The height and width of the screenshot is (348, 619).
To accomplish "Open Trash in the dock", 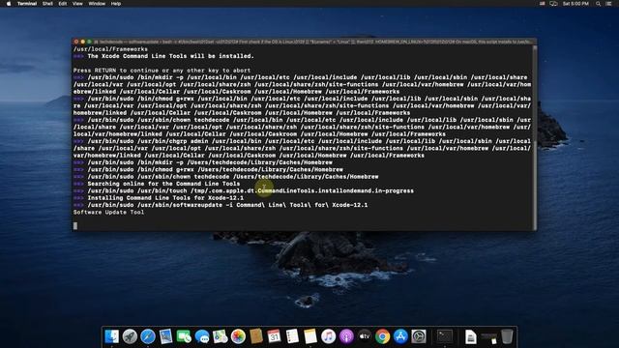I will (507, 336).
